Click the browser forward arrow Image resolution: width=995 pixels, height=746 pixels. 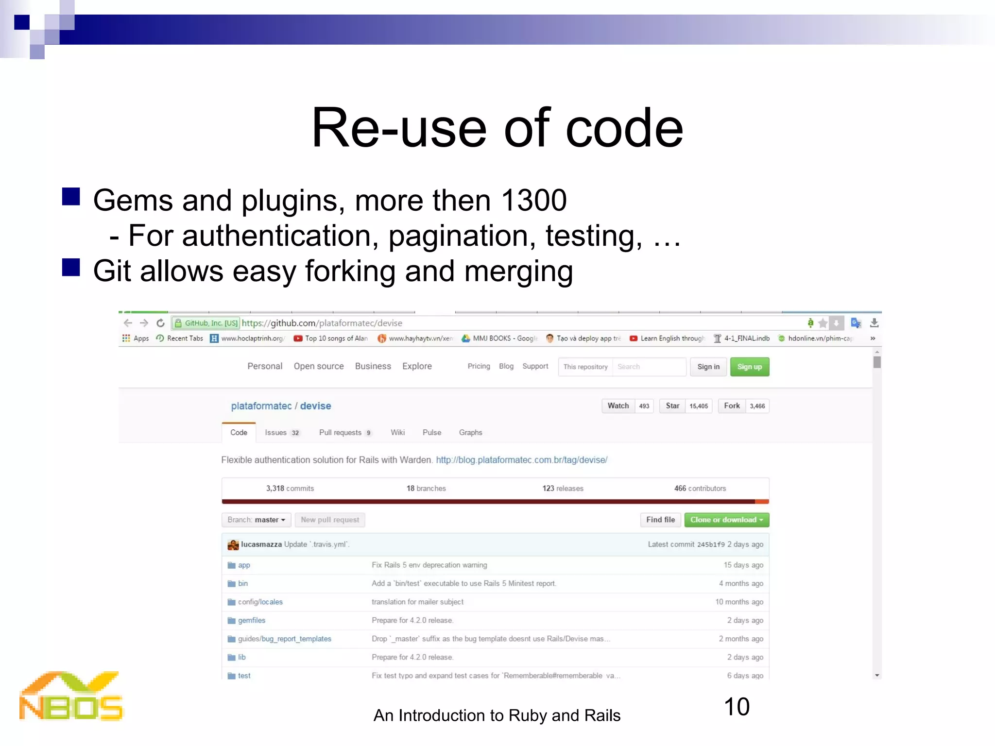[144, 323]
